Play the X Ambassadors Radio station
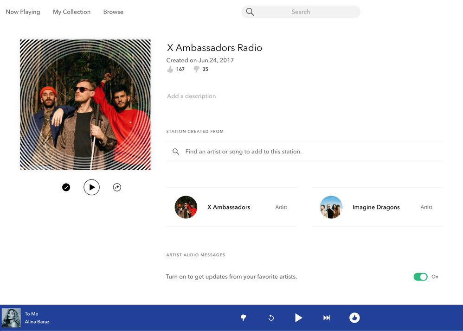463x331 pixels. (x=91, y=187)
